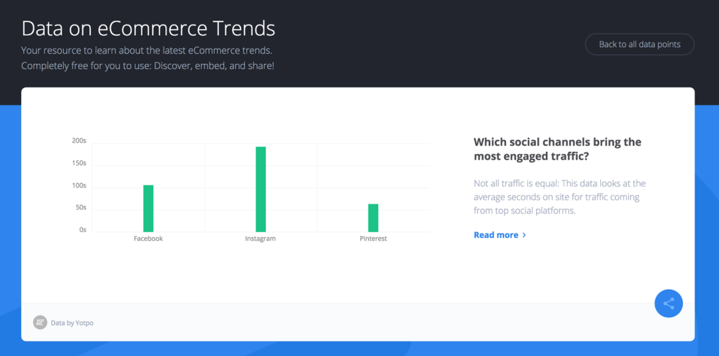The height and width of the screenshot is (356, 719).
Task: Click the chevron next to Read more
Action: pyautogui.click(x=524, y=235)
